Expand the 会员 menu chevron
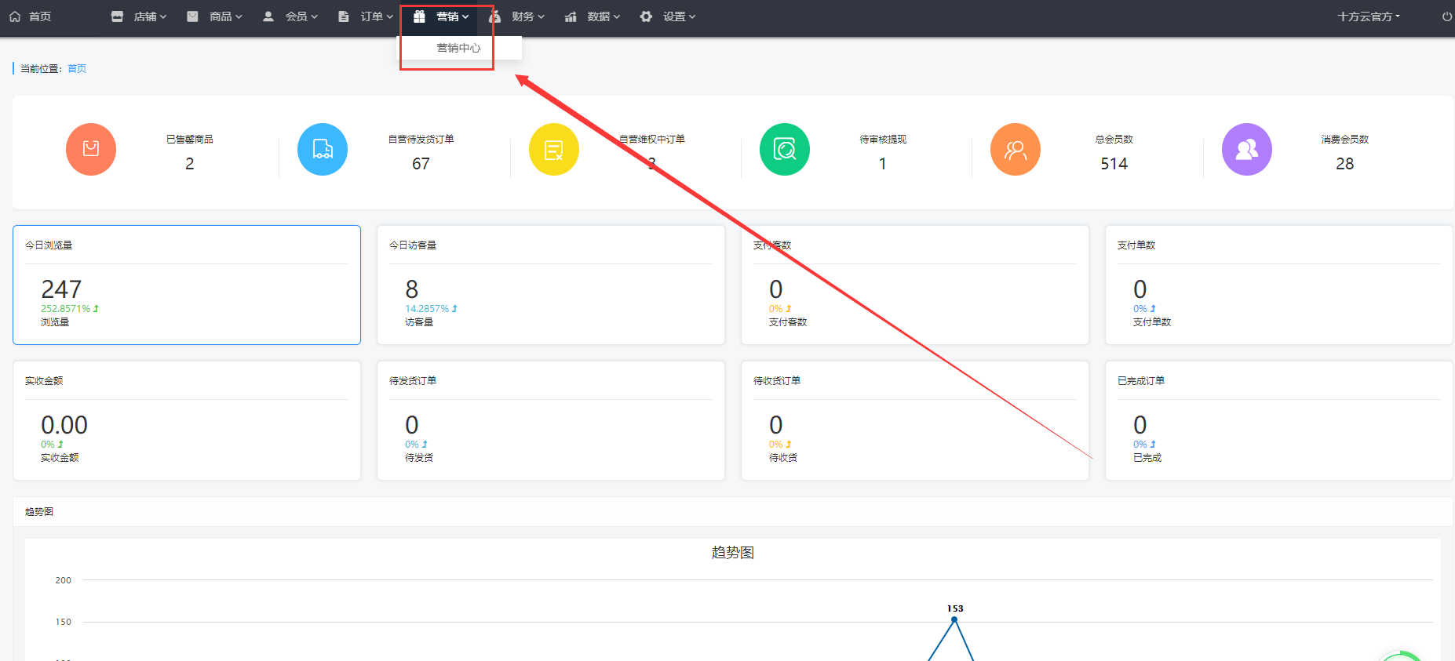This screenshot has width=1455, height=661. 314,16
